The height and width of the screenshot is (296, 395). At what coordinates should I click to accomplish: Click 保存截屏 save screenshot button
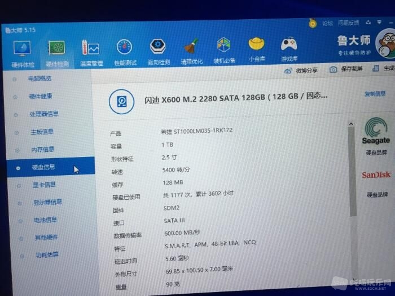click(346, 69)
